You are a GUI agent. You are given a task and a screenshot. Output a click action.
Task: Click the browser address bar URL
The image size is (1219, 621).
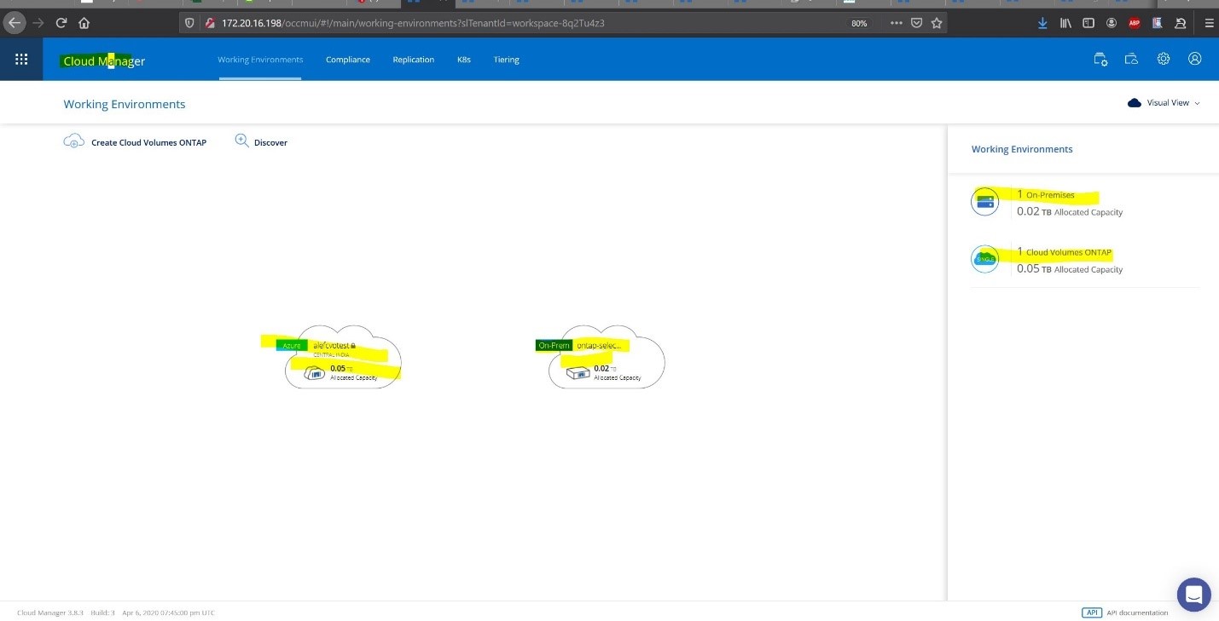tap(413, 23)
